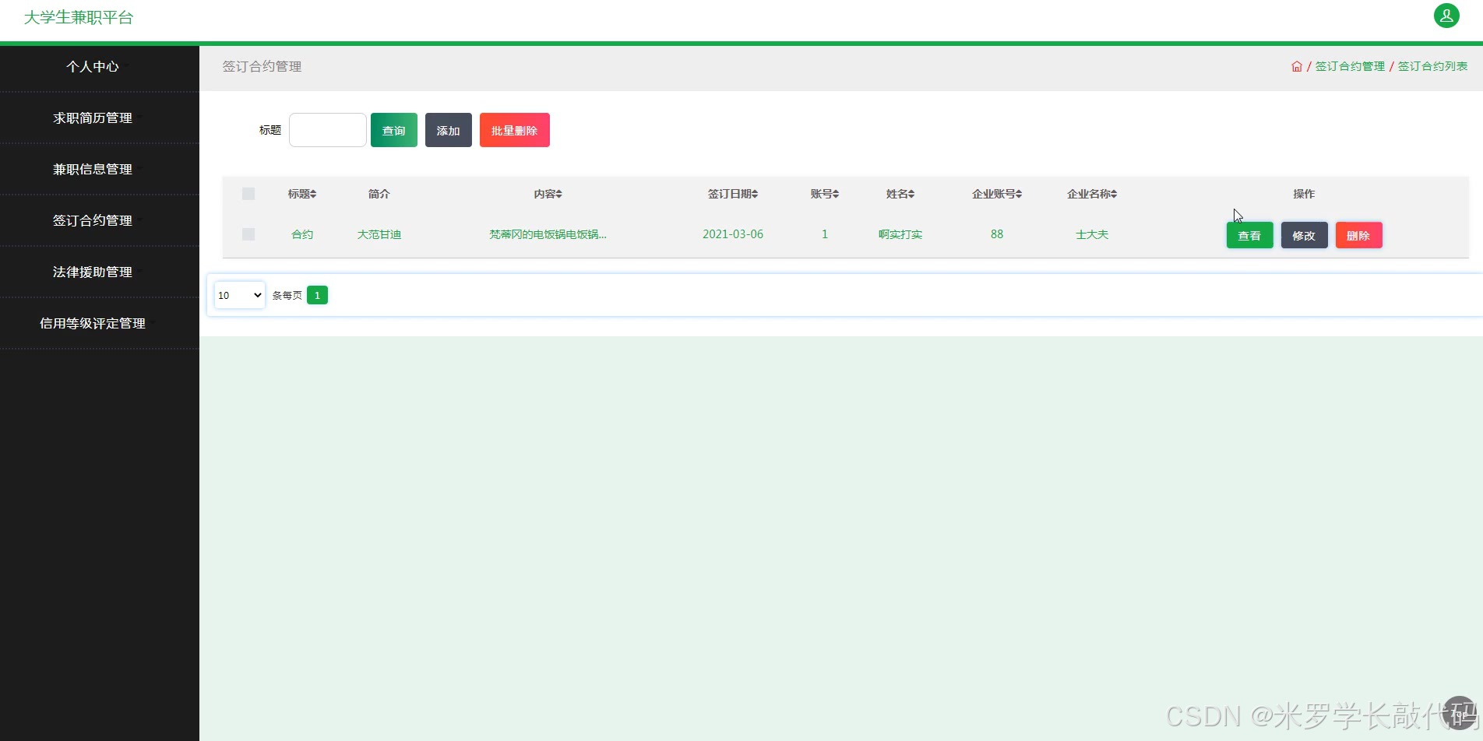1483x741 pixels.
Task: Click the 简介 column header
Action: click(x=379, y=194)
